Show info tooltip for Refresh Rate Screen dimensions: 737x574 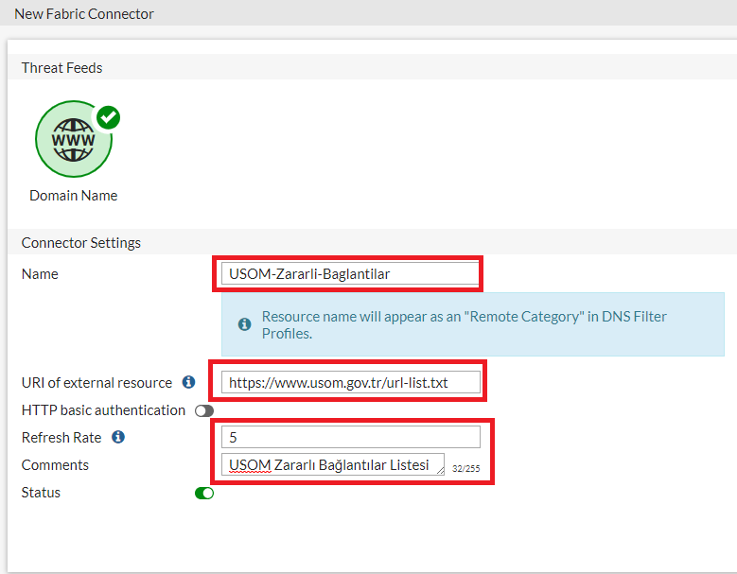pyautogui.click(x=118, y=437)
